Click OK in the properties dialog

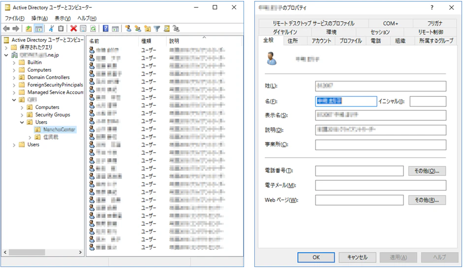316,257
